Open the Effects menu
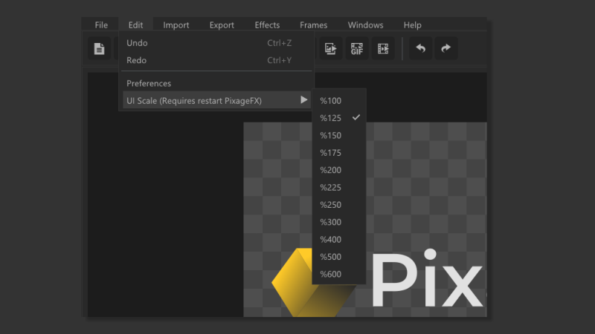Screen dimensions: 595x334 tap(267, 25)
